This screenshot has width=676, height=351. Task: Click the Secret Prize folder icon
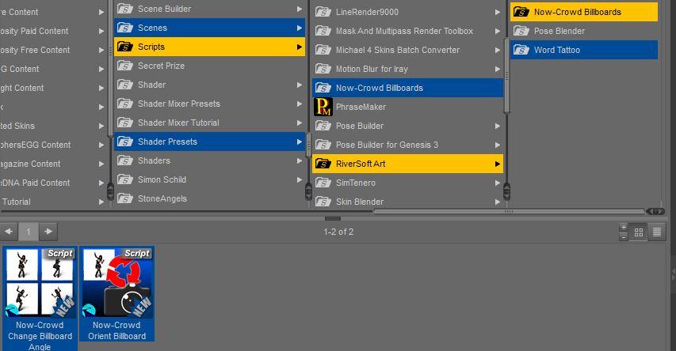pos(125,66)
